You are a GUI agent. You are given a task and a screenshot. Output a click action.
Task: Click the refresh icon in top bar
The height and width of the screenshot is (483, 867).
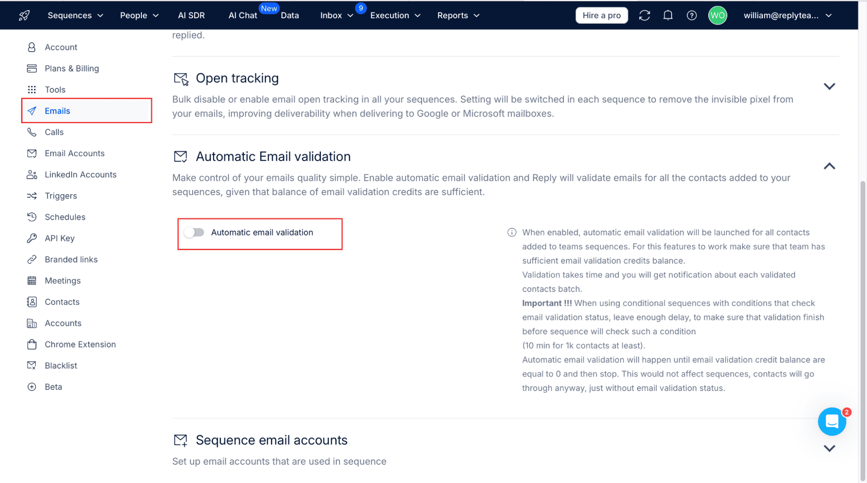pos(644,15)
